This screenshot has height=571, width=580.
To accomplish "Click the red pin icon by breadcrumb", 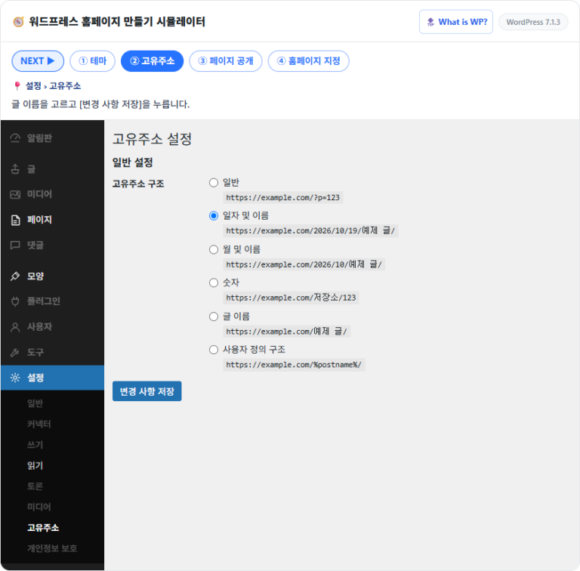I will 17,86.
